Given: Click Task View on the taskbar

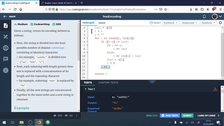Looking at the screenshot, I should pyautogui.click(x=13, y=122).
